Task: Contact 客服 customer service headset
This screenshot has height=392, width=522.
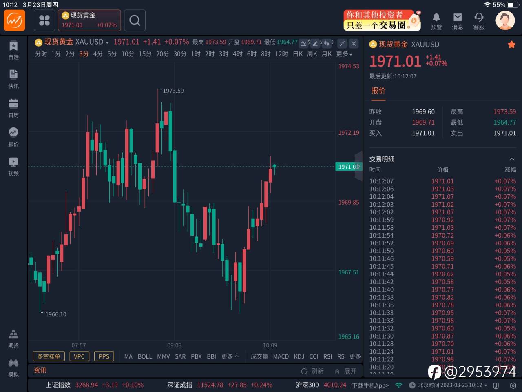Action: tap(479, 21)
